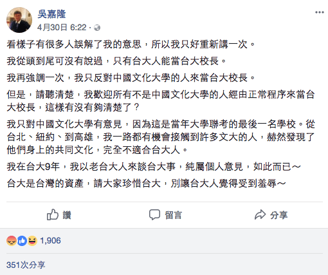Click the 留言 comment label
This screenshot has width=328, height=275.
[x=174, y=215]
